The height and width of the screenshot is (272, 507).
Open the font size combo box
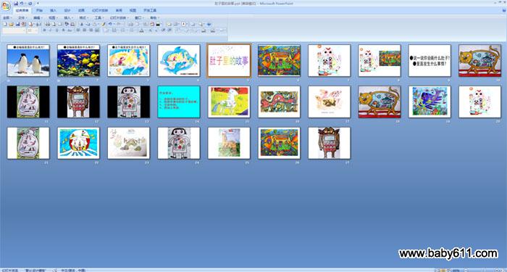pos(33,30)
